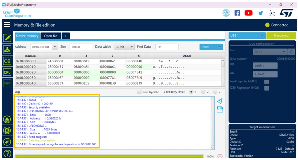Image resolution: width=298 pixels, height=160 pixels.
Task: Enable the Live Update checkbox
Action: click(139, 92)
